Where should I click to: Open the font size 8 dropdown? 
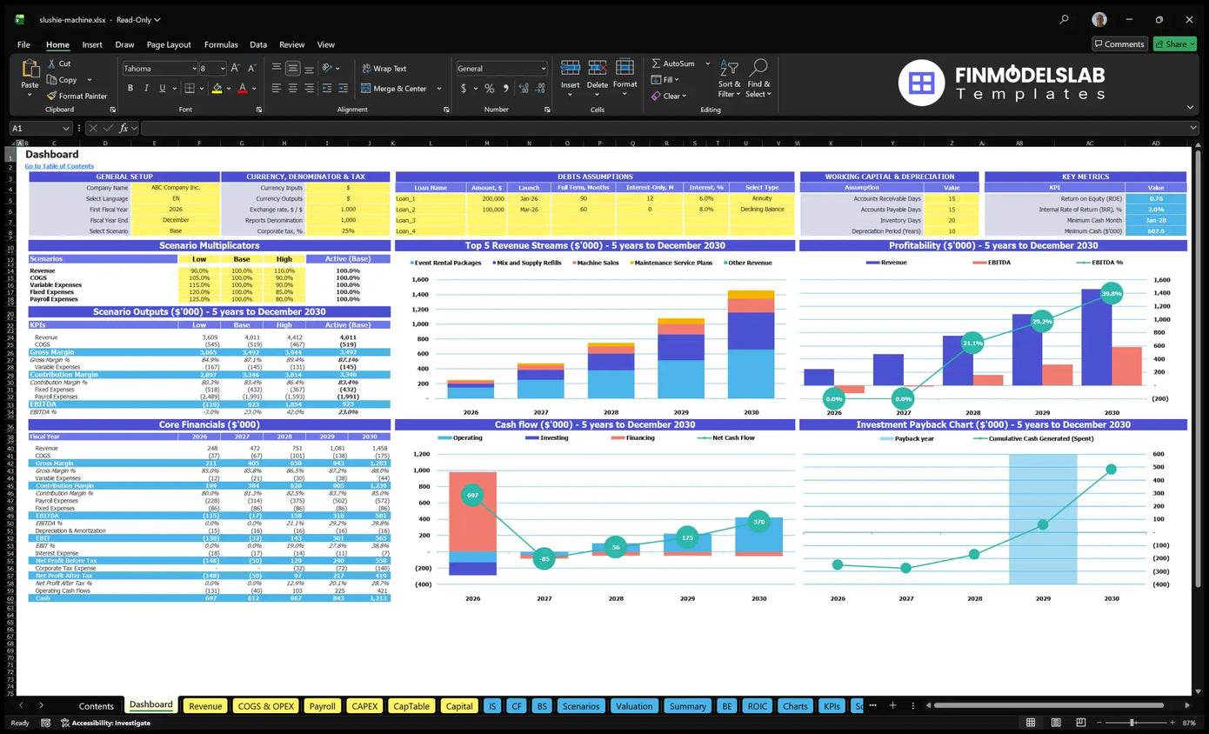(223, 68)
